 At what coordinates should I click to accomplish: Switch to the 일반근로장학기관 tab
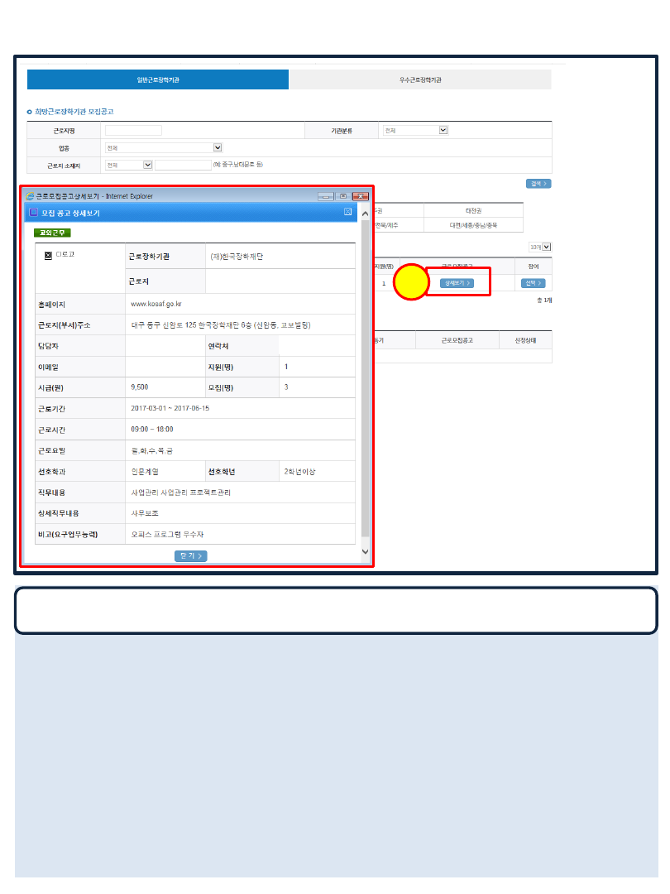158,79
